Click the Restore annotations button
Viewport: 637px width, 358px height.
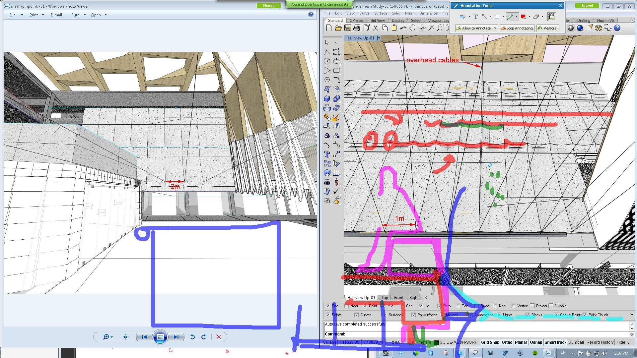pos(547,28)
